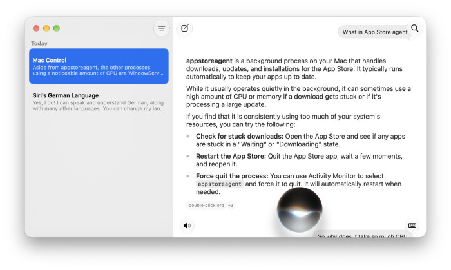This screenshot has width=451, height=270.
Task: Click the 'Restart the App Store:' bullet heading
Action: tap(231, 156)
